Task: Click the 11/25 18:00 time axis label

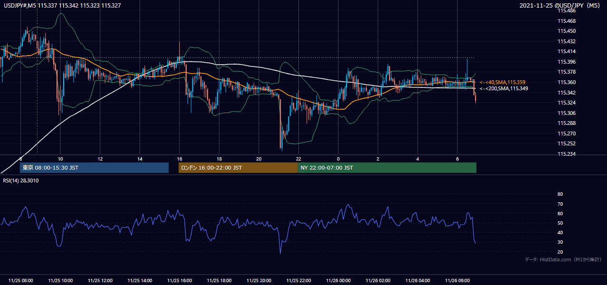Action: [x=219, y=281]
